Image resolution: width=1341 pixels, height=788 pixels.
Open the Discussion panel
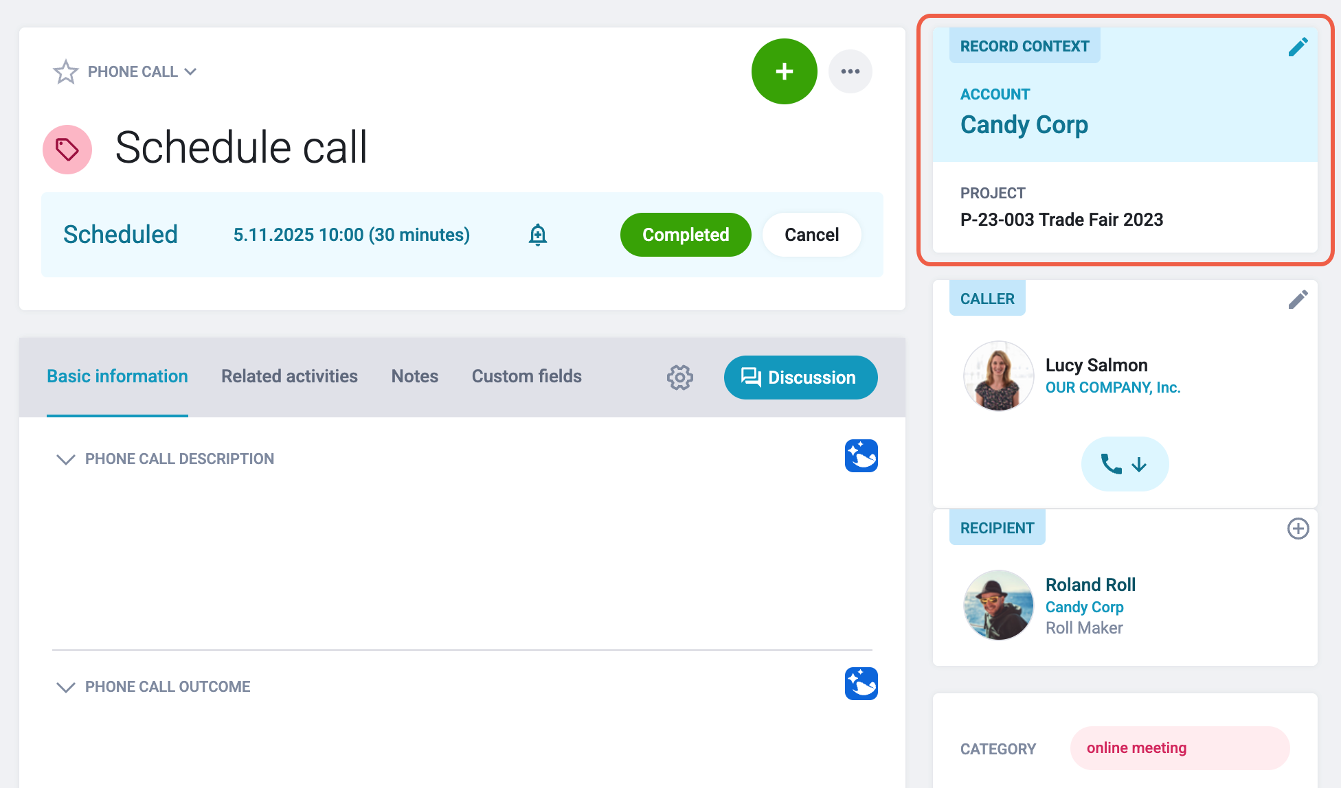pos(800,378)
